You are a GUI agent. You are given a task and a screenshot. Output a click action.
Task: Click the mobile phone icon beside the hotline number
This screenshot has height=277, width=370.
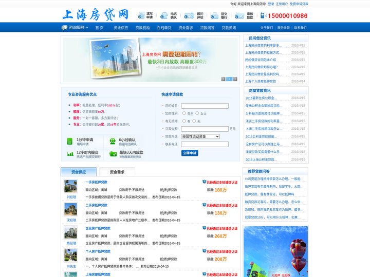coord(263,15)
